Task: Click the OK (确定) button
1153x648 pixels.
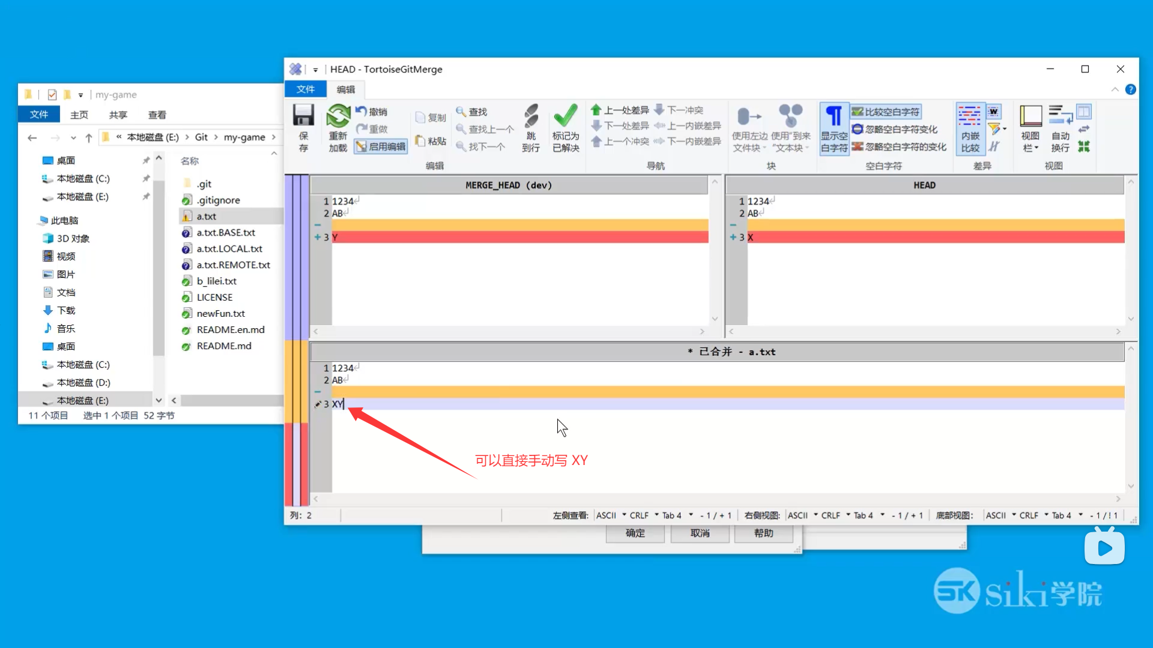Action: (x=635, y=533)
